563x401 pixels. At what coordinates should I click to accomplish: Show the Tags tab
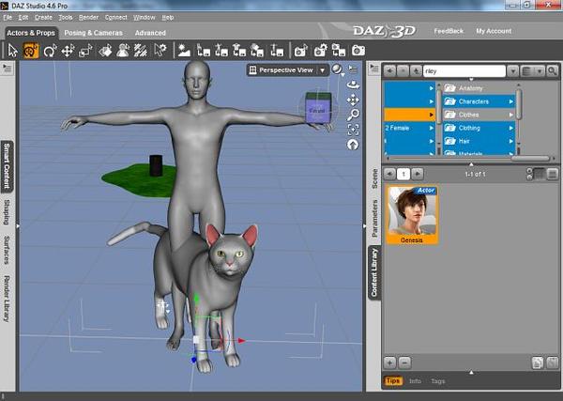point(437,381)
